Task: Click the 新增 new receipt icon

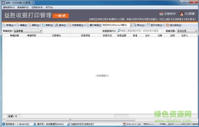Action: (4, 25)
